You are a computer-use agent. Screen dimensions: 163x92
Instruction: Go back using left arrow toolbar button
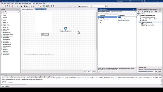pos(71,6)
